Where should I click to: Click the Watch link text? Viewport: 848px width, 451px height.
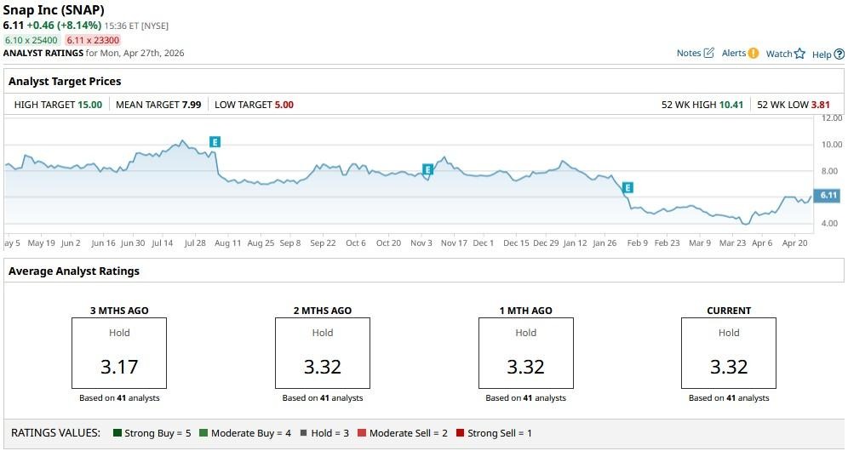[x=779, y=54]
